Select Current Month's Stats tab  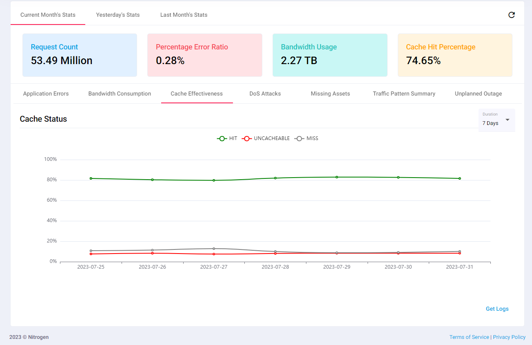(48, 15)
